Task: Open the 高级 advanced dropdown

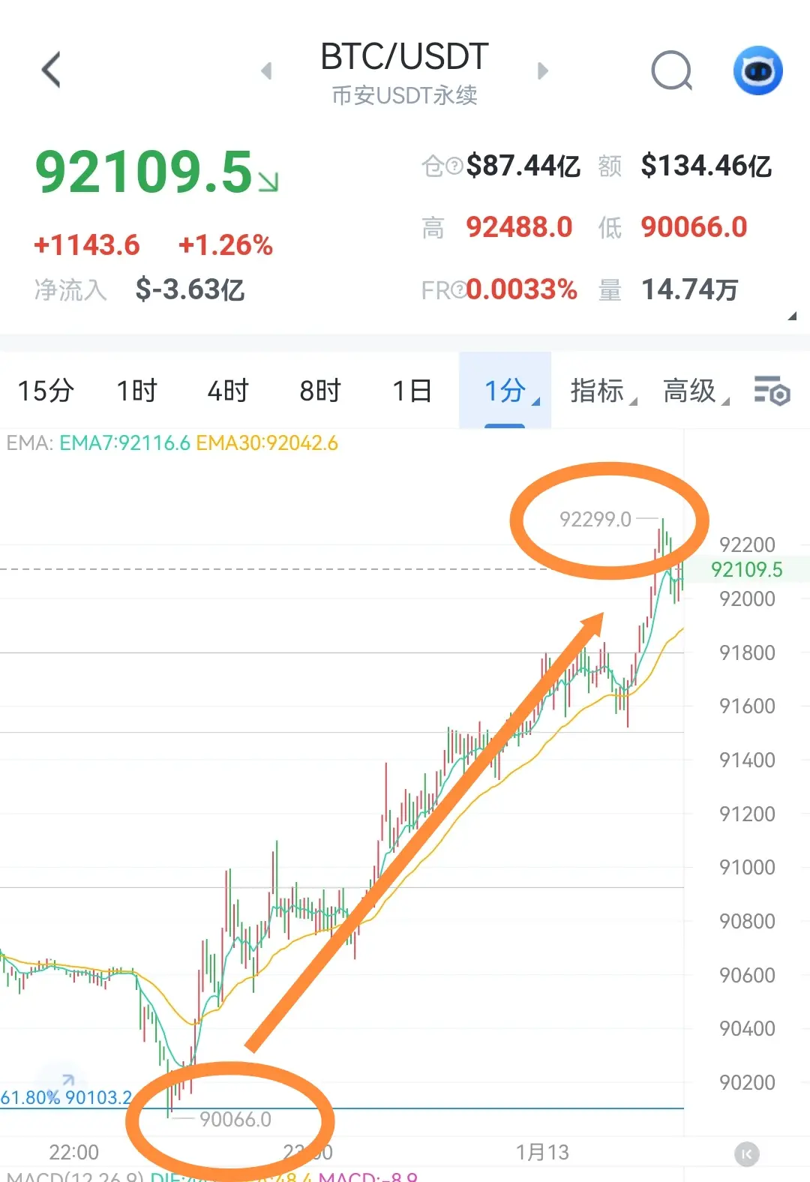Action: [x=696, y=391]
